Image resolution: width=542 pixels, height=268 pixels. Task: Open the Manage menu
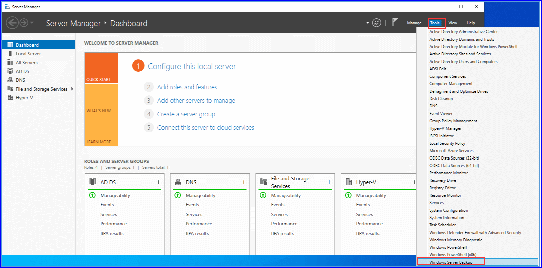(414, 23)
